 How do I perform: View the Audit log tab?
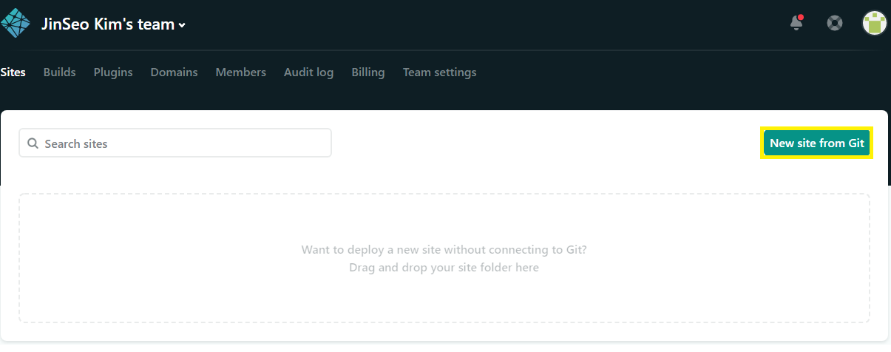point(309,72)
